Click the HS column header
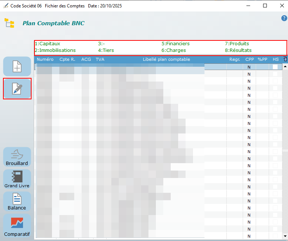 click(275, 59)
